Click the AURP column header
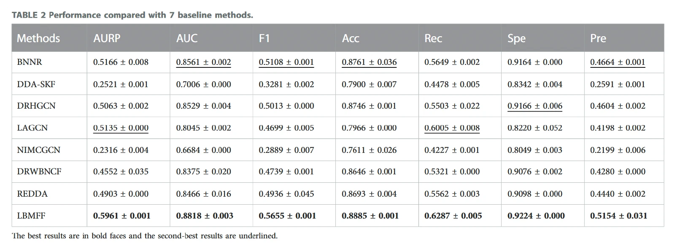The image size is (675, 251). click(107, 38)
